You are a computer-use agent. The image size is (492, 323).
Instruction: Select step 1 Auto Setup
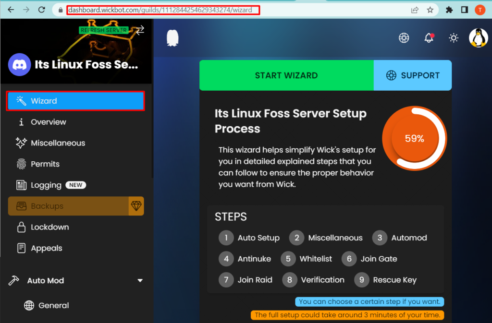249,238
